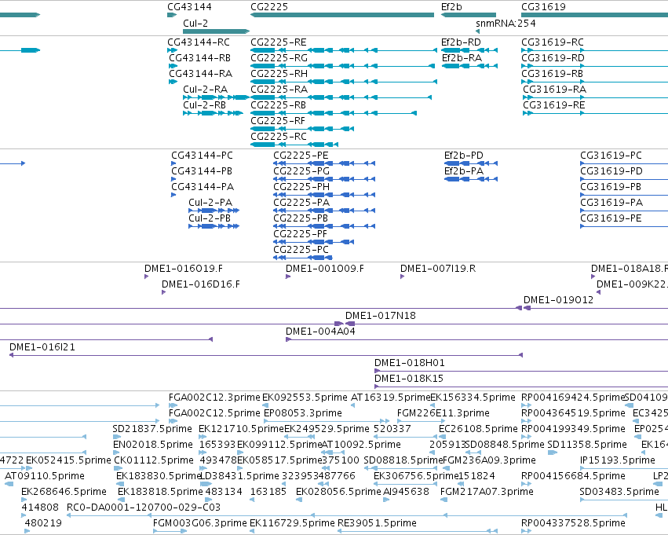This screenshot has height=535, width=668.
Task: Select protein Cul-2-PB label
Action: point(210,218)
